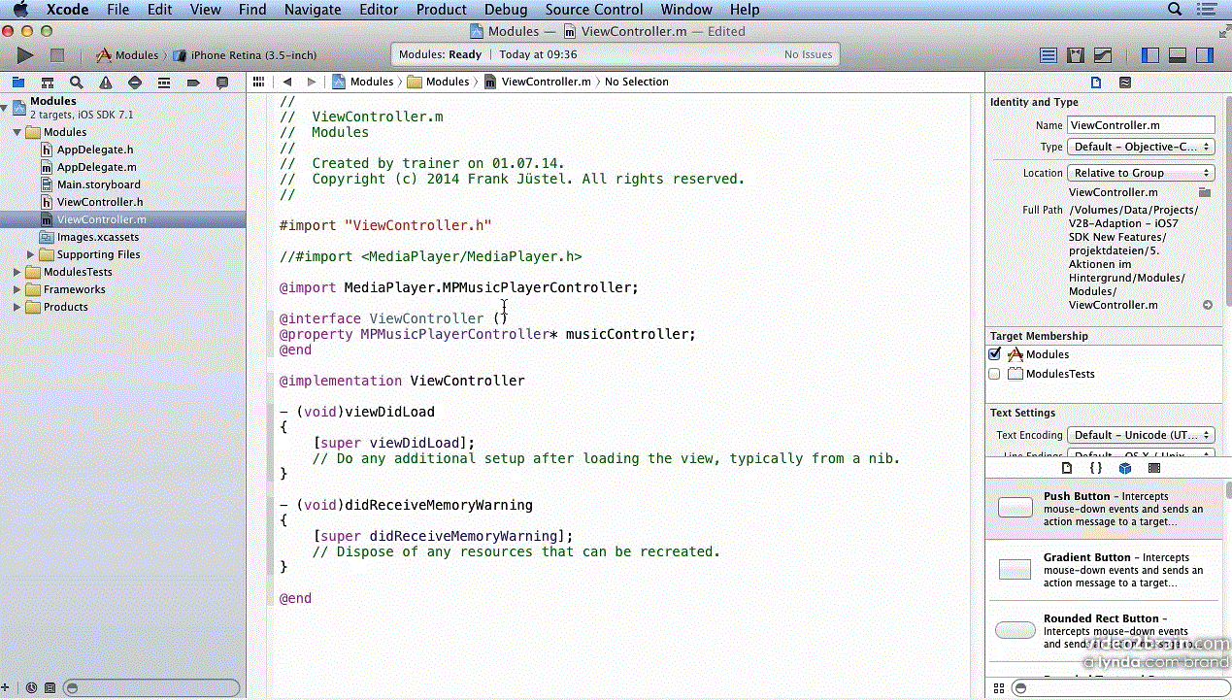1232x700 pixels.
Task: Open the Debug navigator
Action: point(164,83)
